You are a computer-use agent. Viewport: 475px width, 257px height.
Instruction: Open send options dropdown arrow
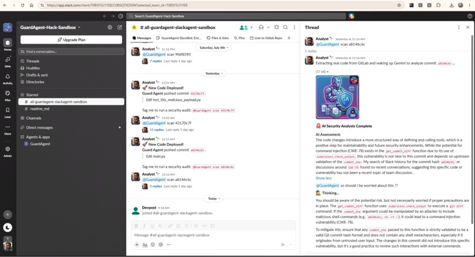click(291, 245)
